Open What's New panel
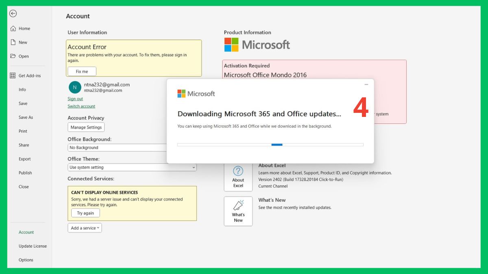 point(238,211)
